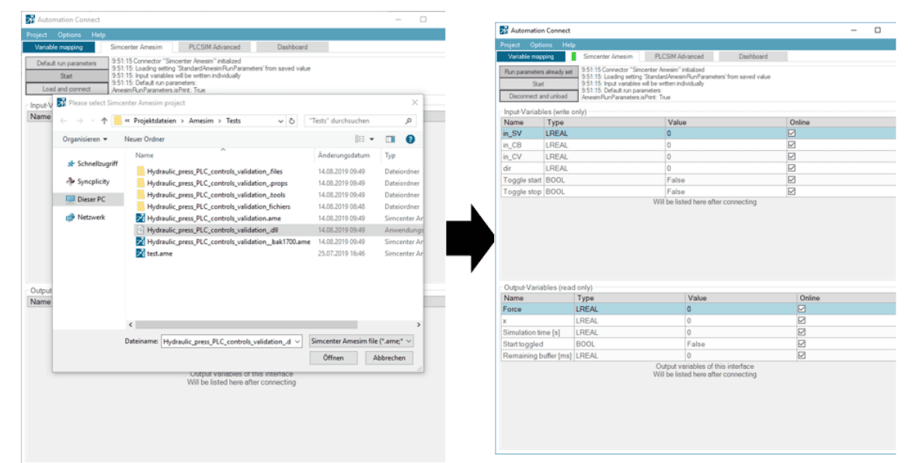Toggle Online checkbox for Remaining buffer [ms]
This screenshot has height=463, width=912.
pyautogui.click(x=802, y=356)
